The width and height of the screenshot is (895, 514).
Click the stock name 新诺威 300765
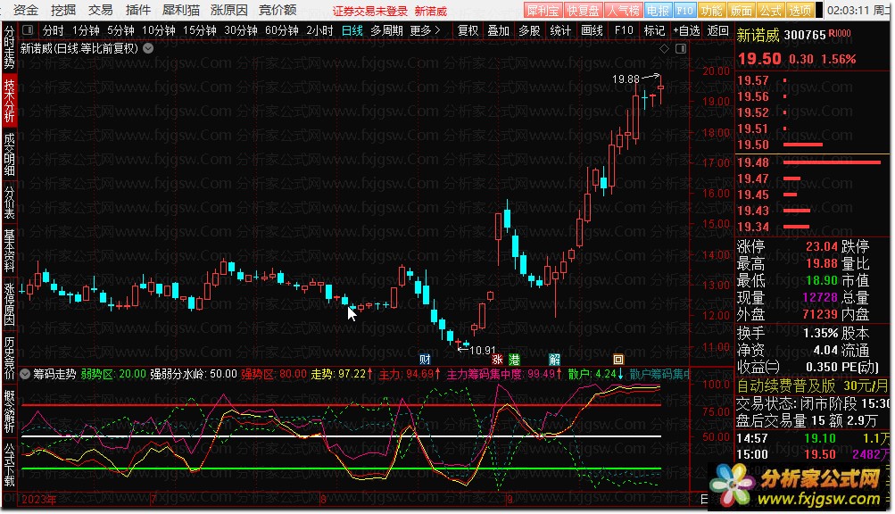pyautogui.click(x=781, y=36)
